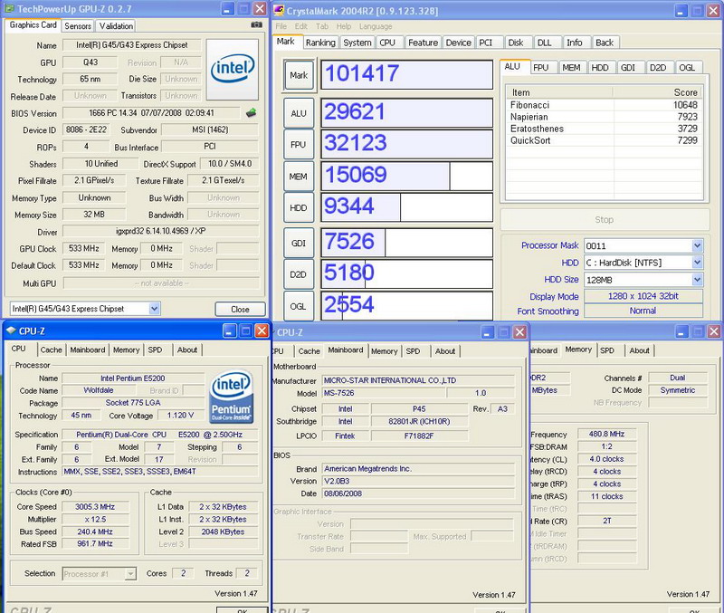The height and width of the screenshot is (613, 724).
Task: Open the Feature tab in CrystalMark
Action: click(423, 43)
